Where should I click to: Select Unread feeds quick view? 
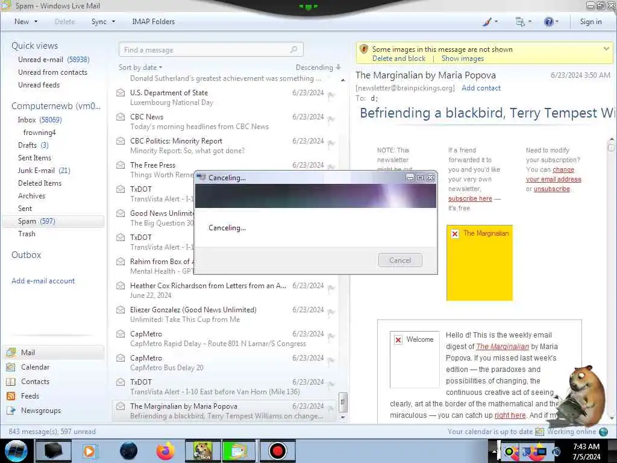click(x=39, y=84)
